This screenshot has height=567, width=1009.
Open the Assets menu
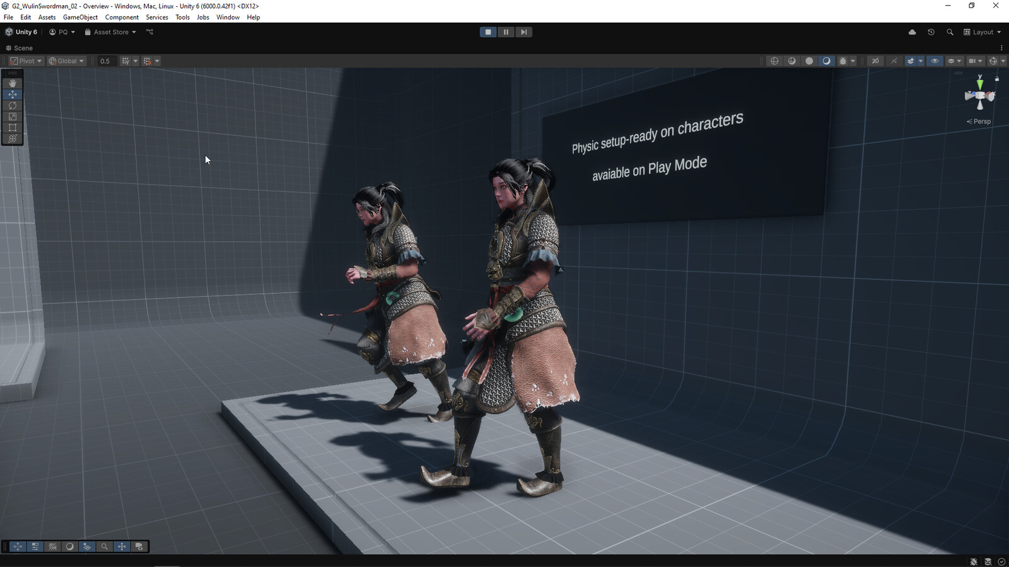click(x=47, y=17)
